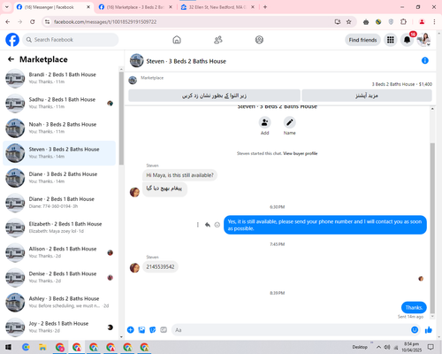The image size is (442, 354).
Task: Open Denise 2 Beds 1 Bath chat
Action: point(59,277)
